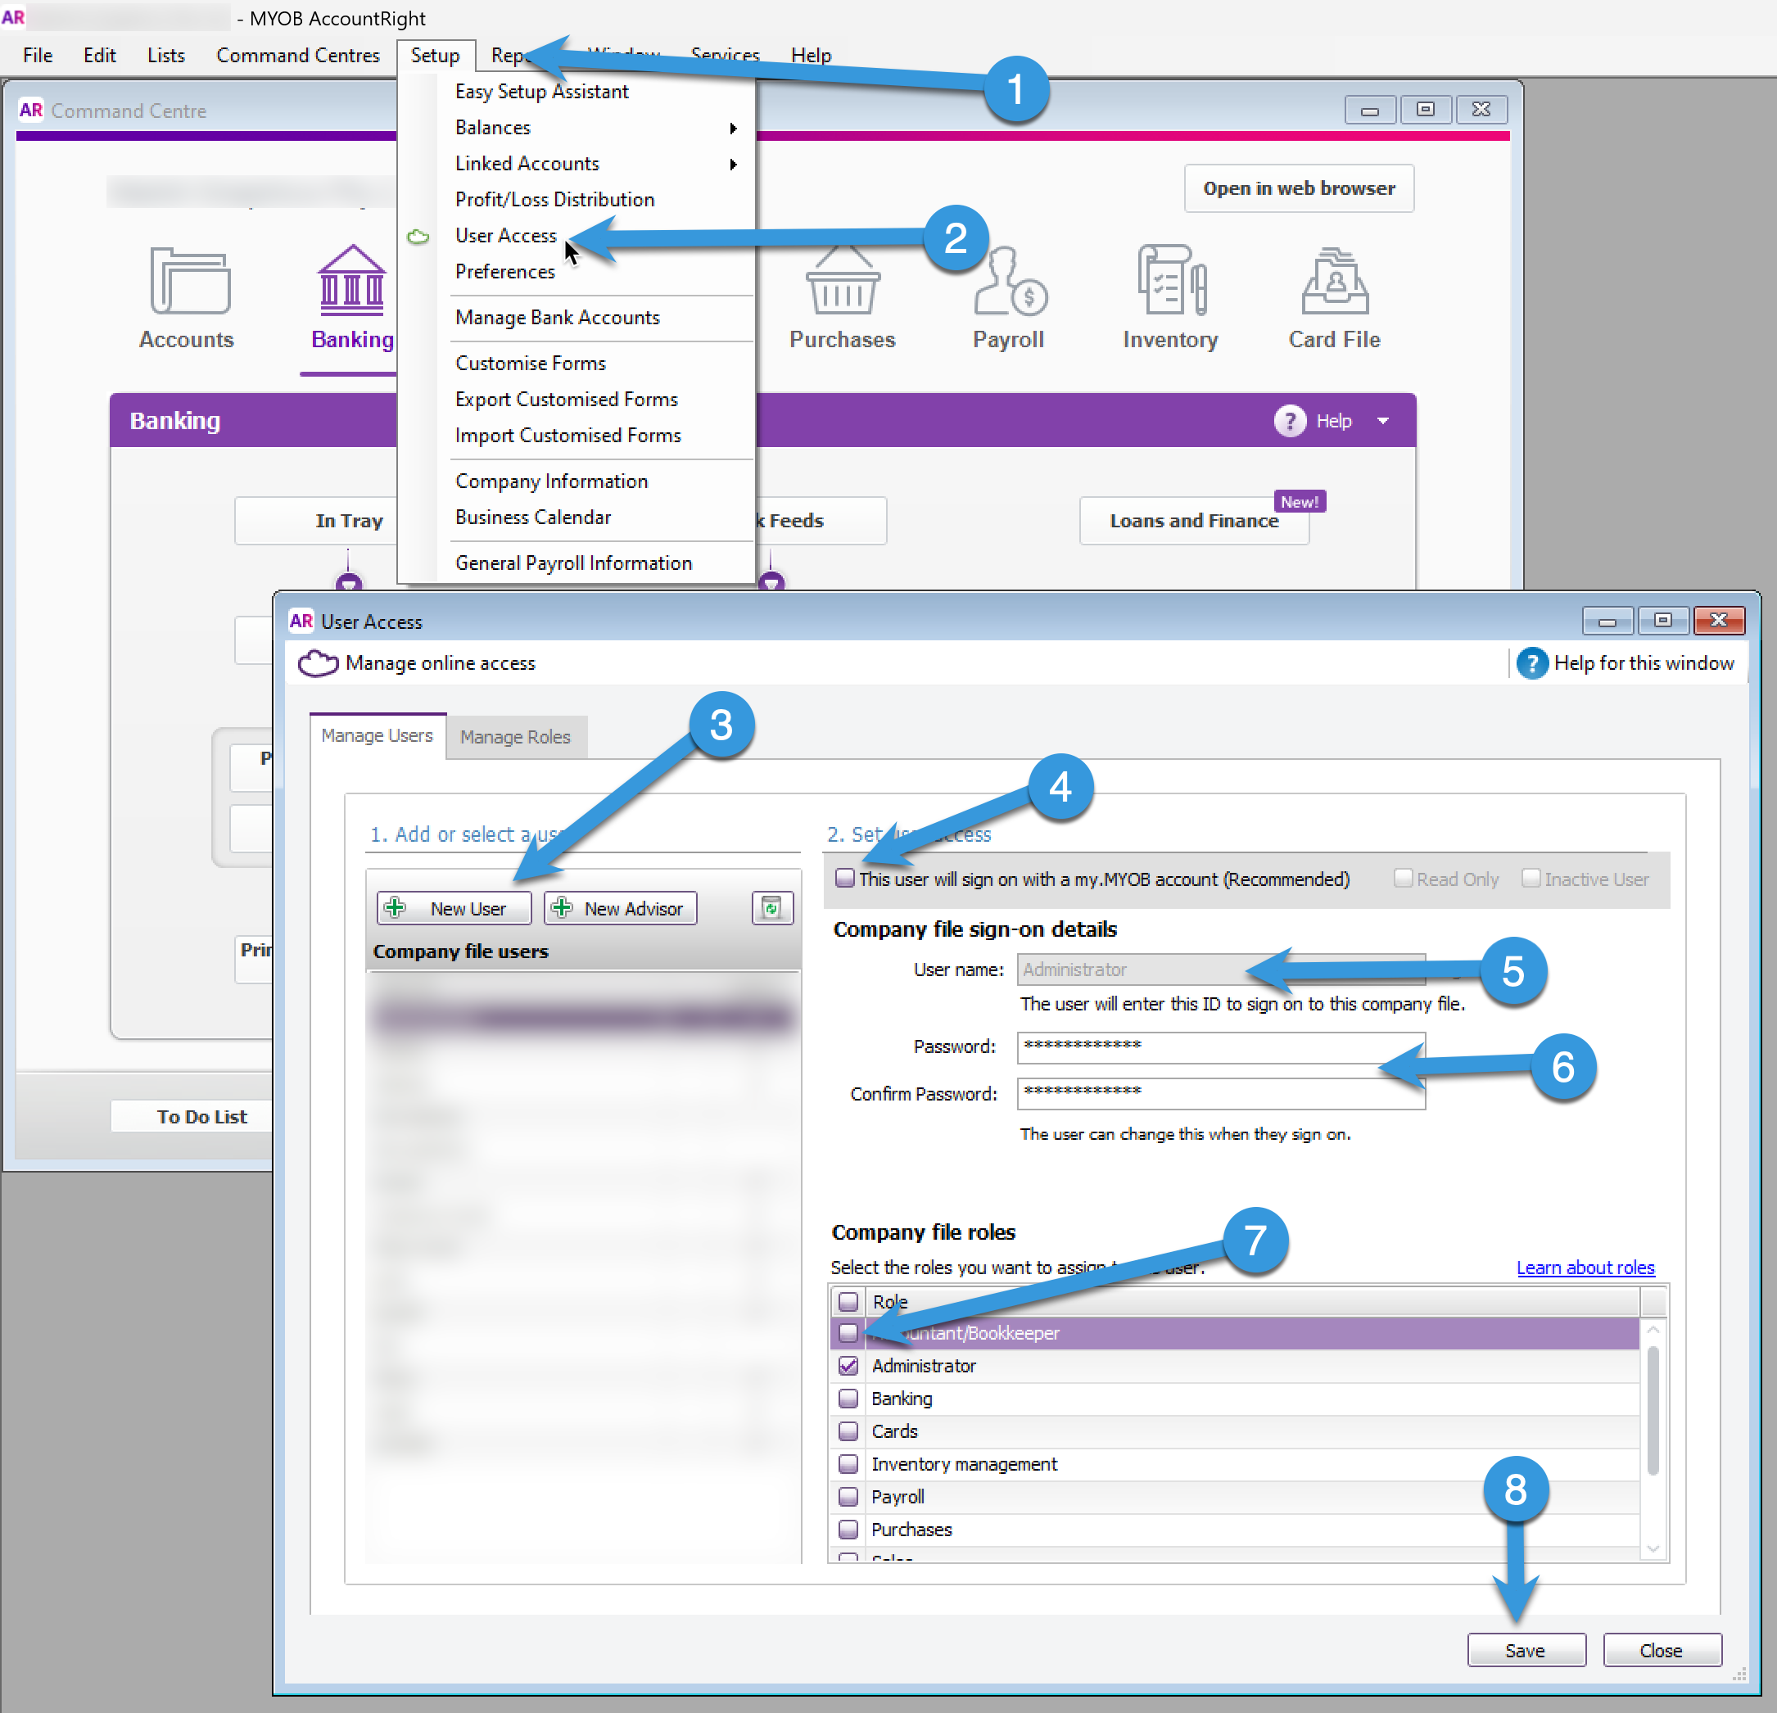Click the New Advisor button
Image resolution: width=1777 pixels, height=1713 pixels.
tap(619, 907)
